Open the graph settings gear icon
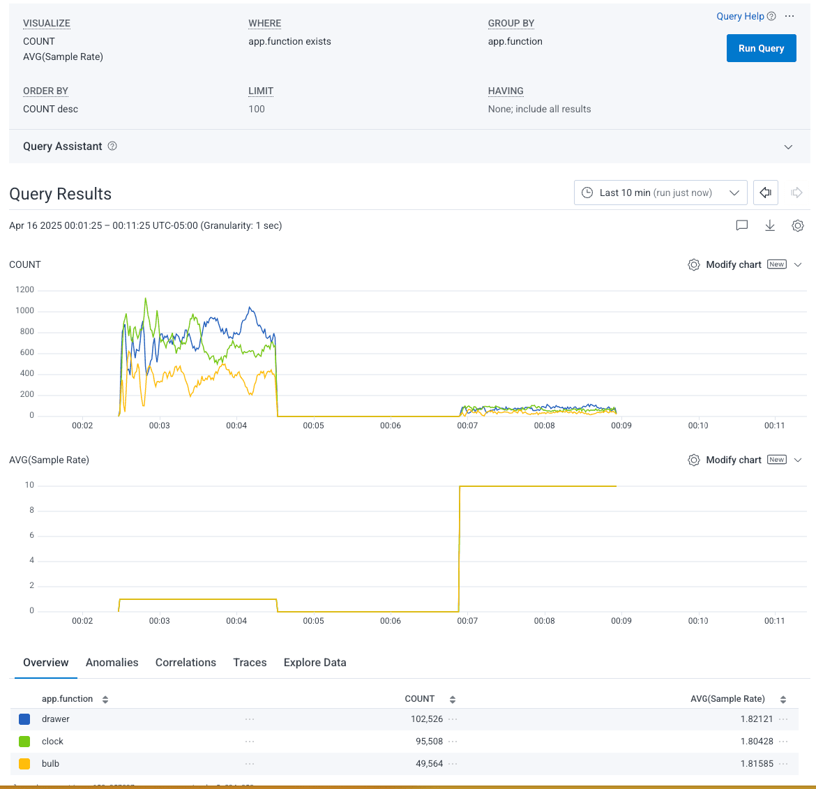The image size is (816, 789). tap(798, 225)
